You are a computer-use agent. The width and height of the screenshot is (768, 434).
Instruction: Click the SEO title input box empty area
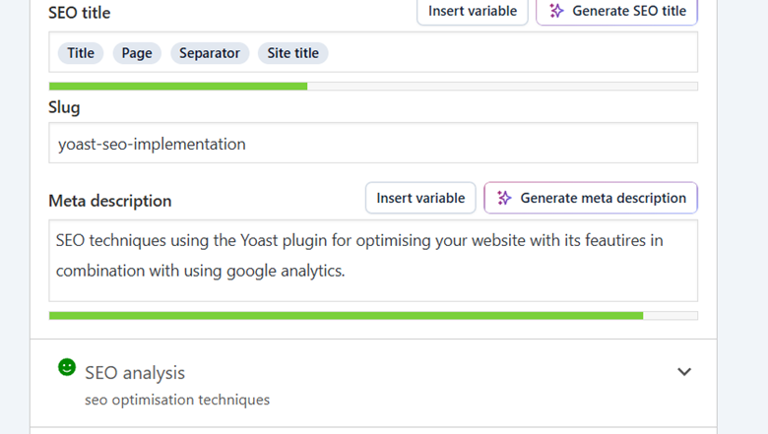click(512, 53)
